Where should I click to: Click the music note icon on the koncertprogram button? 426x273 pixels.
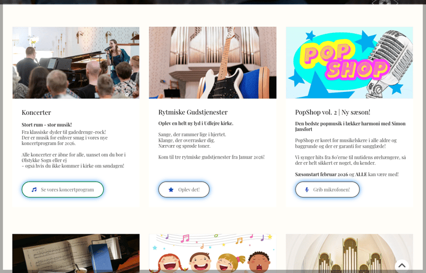(34, 189)
